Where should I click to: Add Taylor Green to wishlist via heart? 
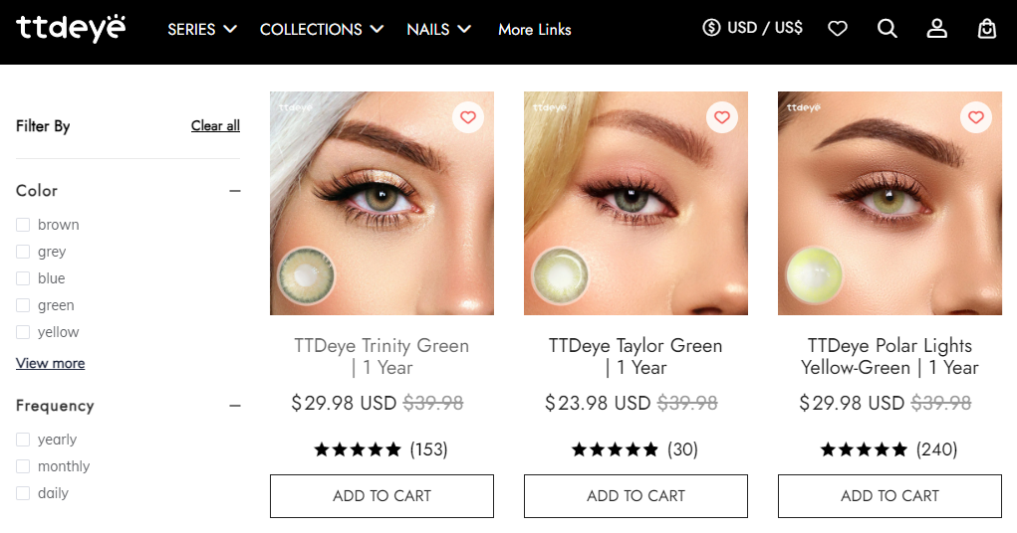tap(722, 117)
